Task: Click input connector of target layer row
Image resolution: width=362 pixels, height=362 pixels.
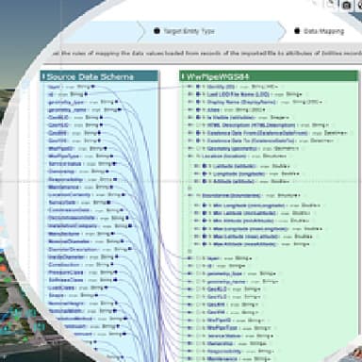Action: tap(189, 258)
